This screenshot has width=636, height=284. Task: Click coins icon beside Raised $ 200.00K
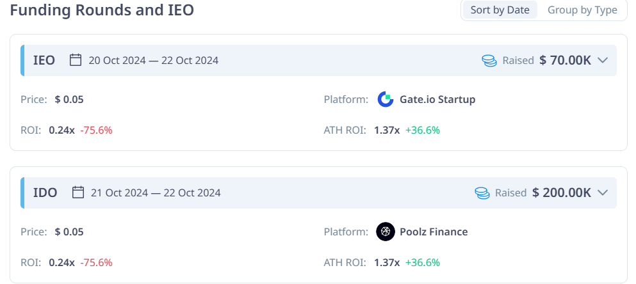point(482,193)
